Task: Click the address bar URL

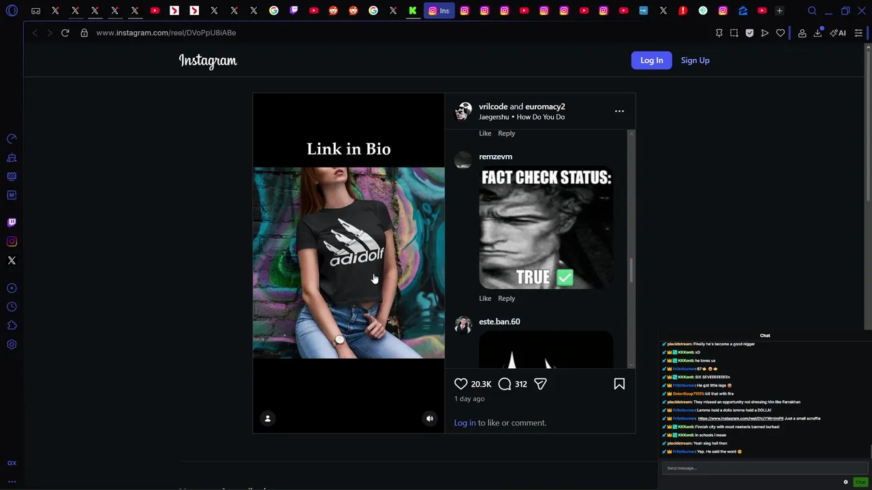Action: 166,33
